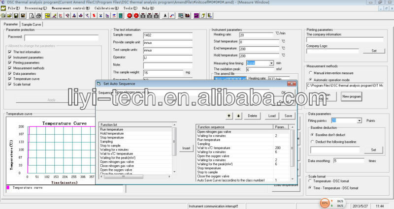Click the exit door toolbar icon
This screenshot has height=209, width=394.
coord(210,16)
